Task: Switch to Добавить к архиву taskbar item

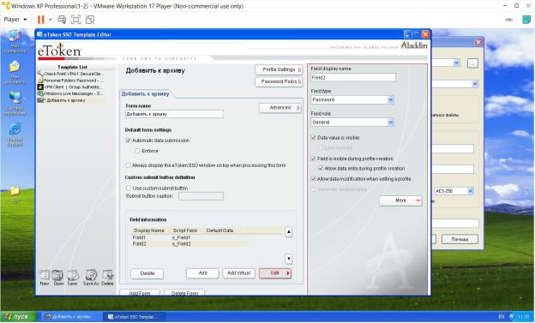Action: [70, 317]
